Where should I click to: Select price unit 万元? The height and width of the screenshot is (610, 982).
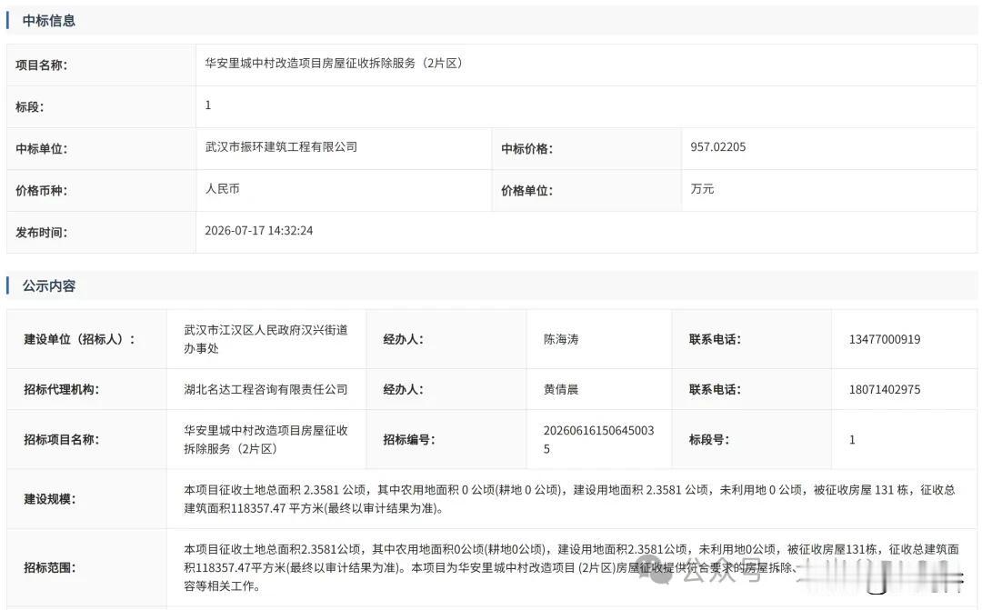(x=702, y=189)
